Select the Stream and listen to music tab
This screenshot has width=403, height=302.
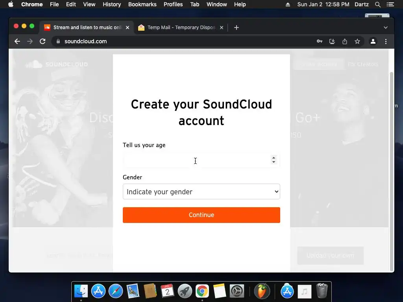86,28
